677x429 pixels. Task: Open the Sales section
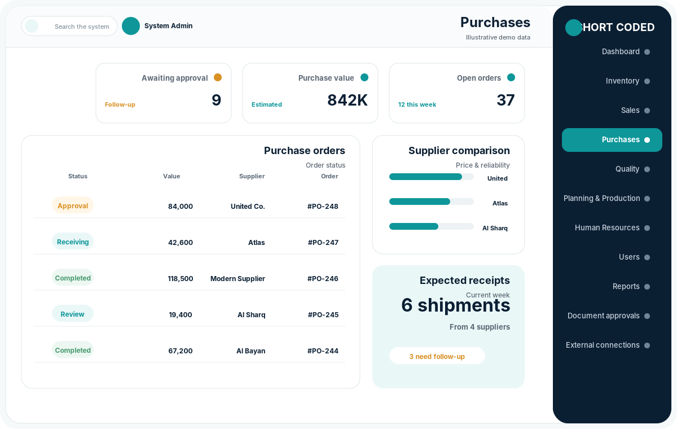[612, 110]
